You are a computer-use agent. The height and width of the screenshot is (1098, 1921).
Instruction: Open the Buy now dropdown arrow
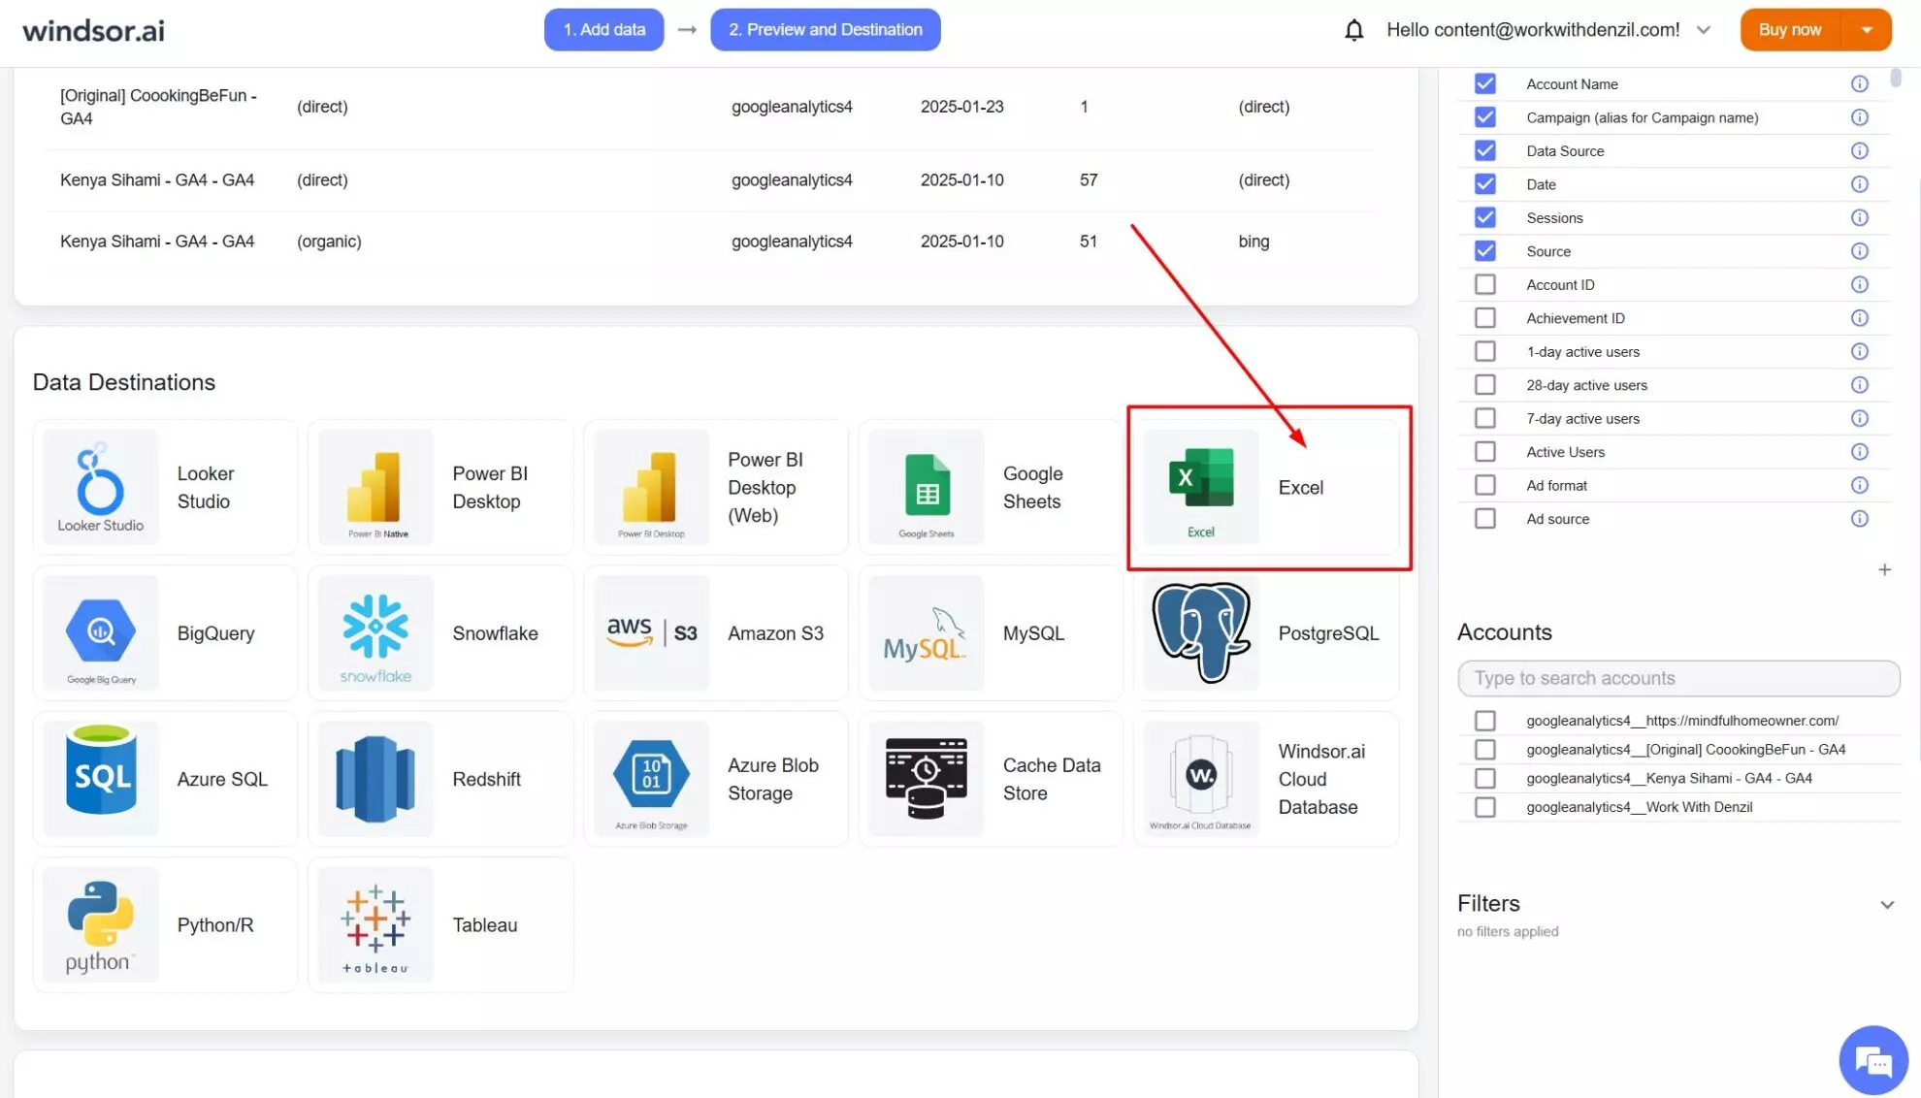(x=1866, y=30)
